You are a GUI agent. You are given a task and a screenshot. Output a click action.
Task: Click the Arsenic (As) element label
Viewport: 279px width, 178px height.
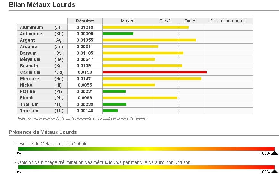click(28, 47)
